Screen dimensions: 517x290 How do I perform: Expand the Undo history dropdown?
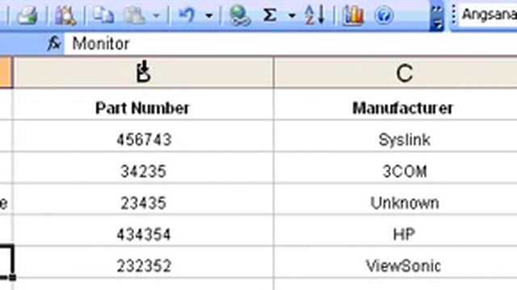click(x=208, y=15)
